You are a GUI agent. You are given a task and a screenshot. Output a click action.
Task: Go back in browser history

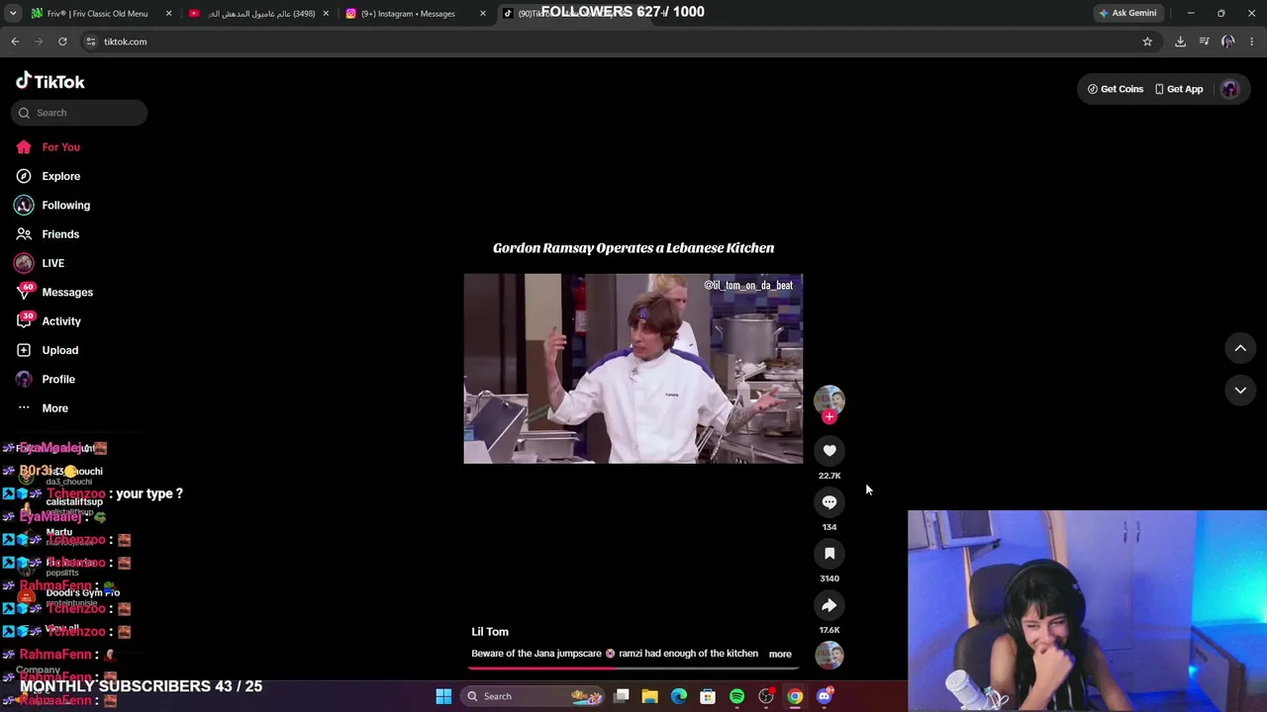tap(15, 42)
